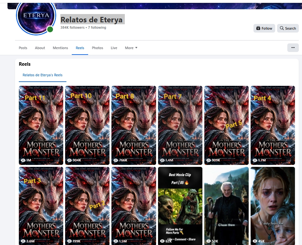The width and height of the screenshot is (302, 245).
Task: Click the view-count eye icon showing 1.5M
Action: point(116,241)
